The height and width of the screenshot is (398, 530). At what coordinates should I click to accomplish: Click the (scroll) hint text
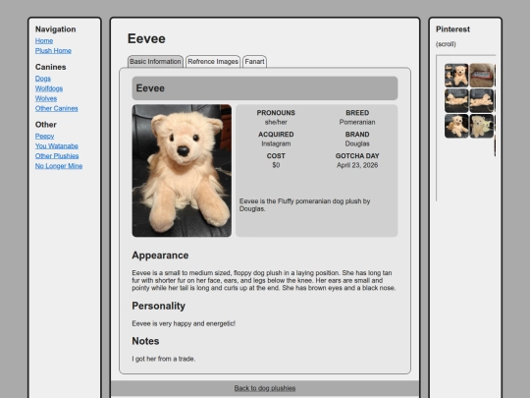coord(446,44)
